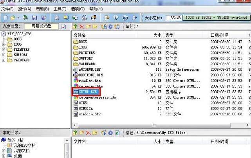Screen dimensions: 251x158
Task: Click the local path field d:\Documents\My ISO Files
Action: (x=193, y=133)
